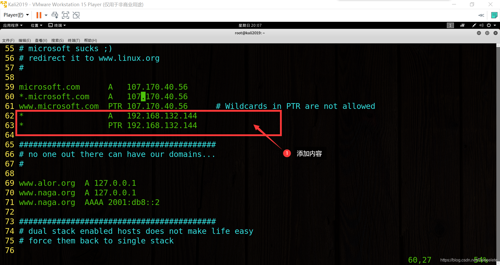Click the text 'microsoft.com' on line 59
500x265 pixels.
pos(49,87)
